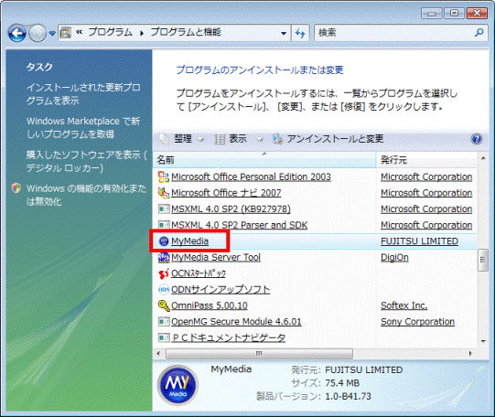Open the recent pages dropdown arrow
This screenshot has width=495, height=417.
tap(52, 33)
